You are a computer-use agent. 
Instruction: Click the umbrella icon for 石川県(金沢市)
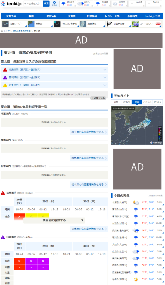(x=136, y=238)
